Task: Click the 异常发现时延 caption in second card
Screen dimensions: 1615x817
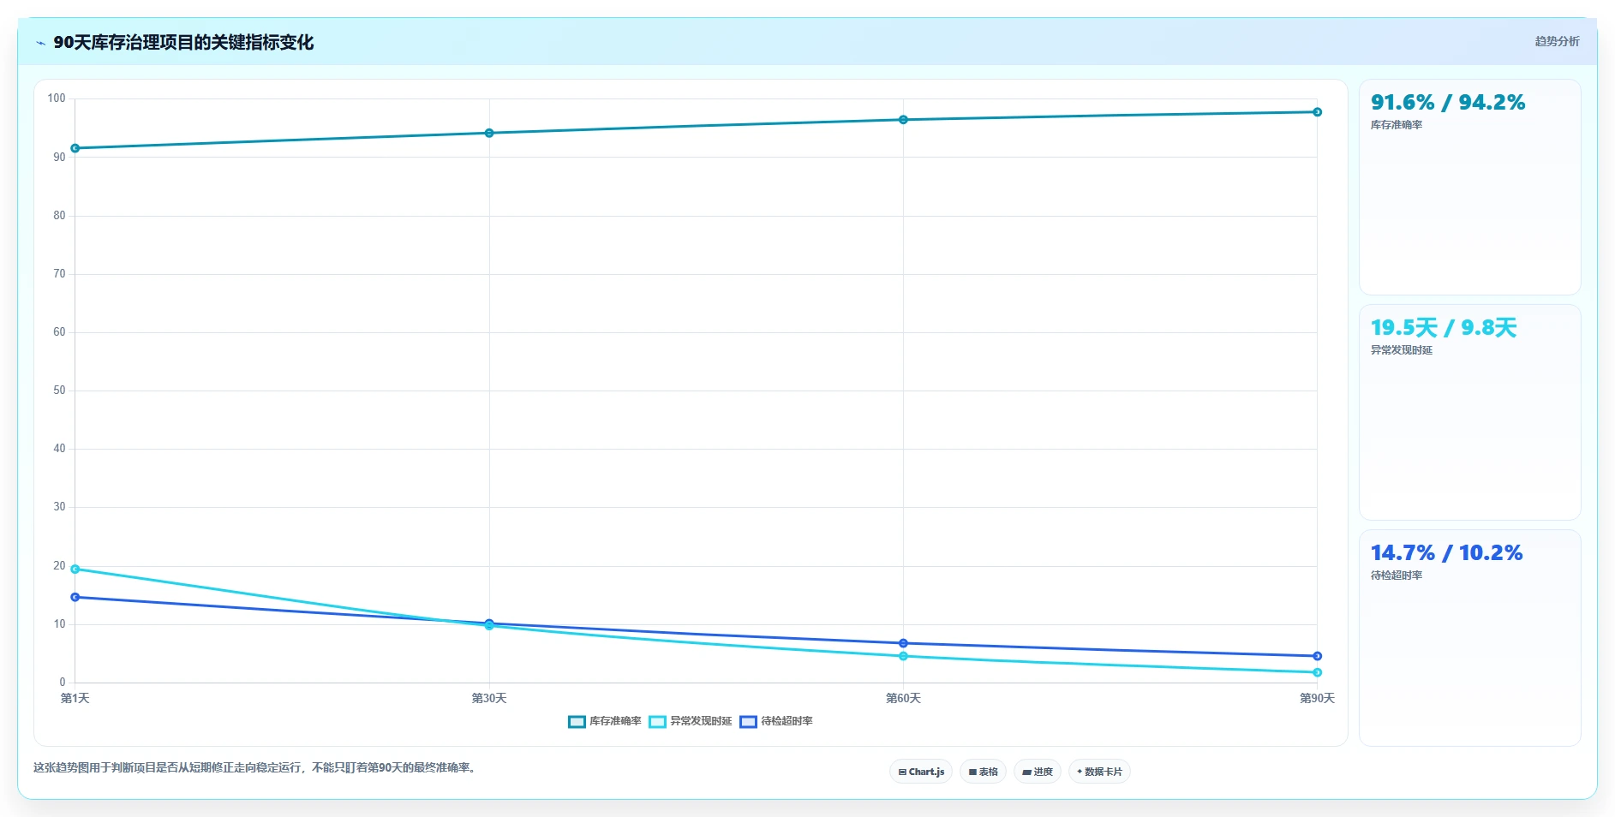Action: point(1402,350)
